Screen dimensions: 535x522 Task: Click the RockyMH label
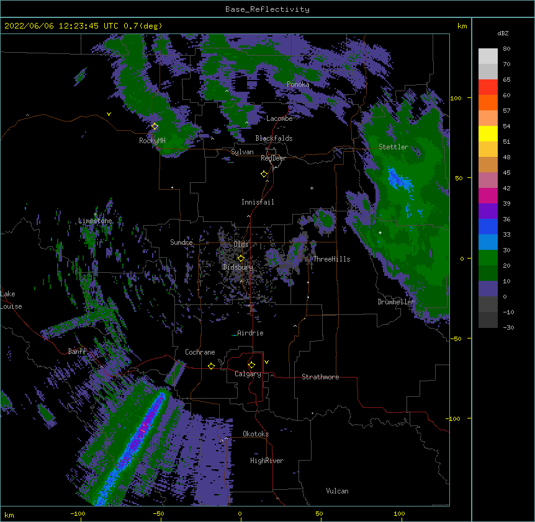tap(152, 141)
